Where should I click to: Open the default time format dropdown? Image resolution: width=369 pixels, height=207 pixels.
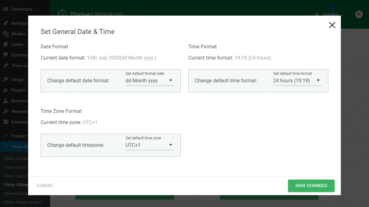point(297,80)
